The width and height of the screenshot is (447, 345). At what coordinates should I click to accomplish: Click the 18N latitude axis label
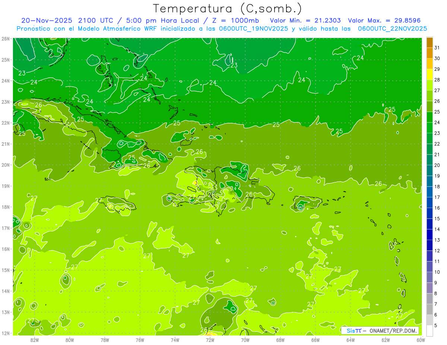pyautogui.click(x=6, y=207)
